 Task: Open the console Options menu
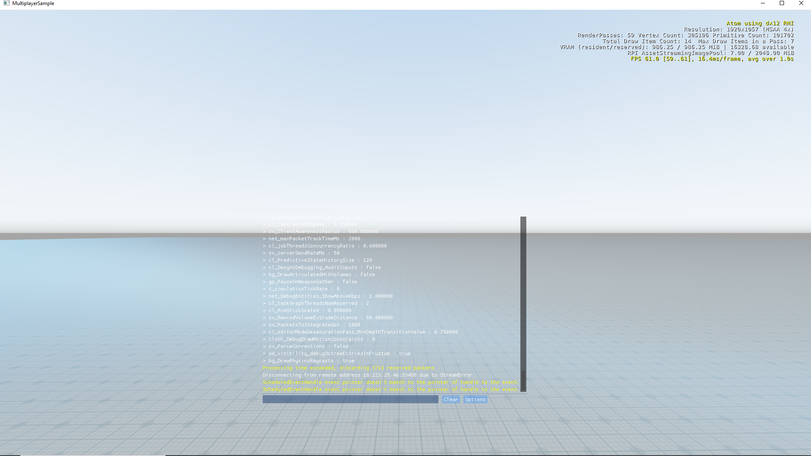475,399
